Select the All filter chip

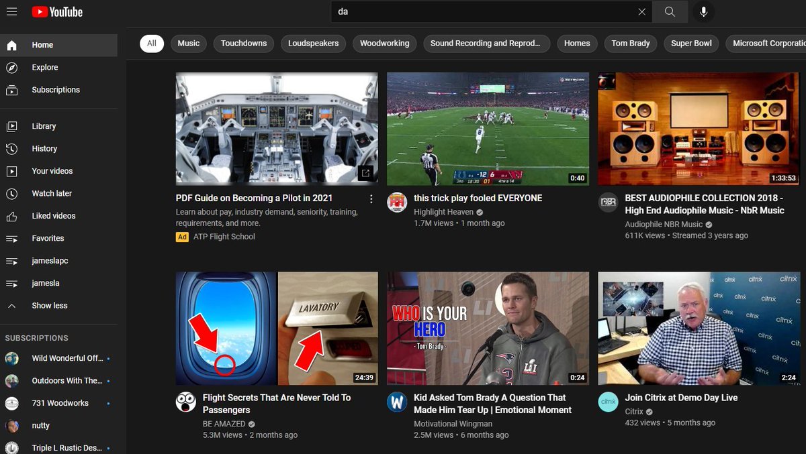(x=152, y=43)
